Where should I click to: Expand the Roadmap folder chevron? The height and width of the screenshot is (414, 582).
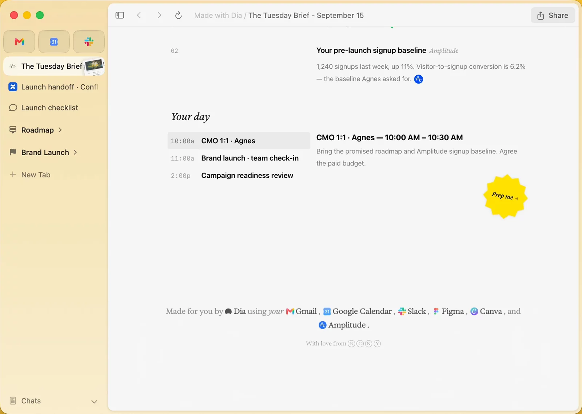(x=60, y=130)
